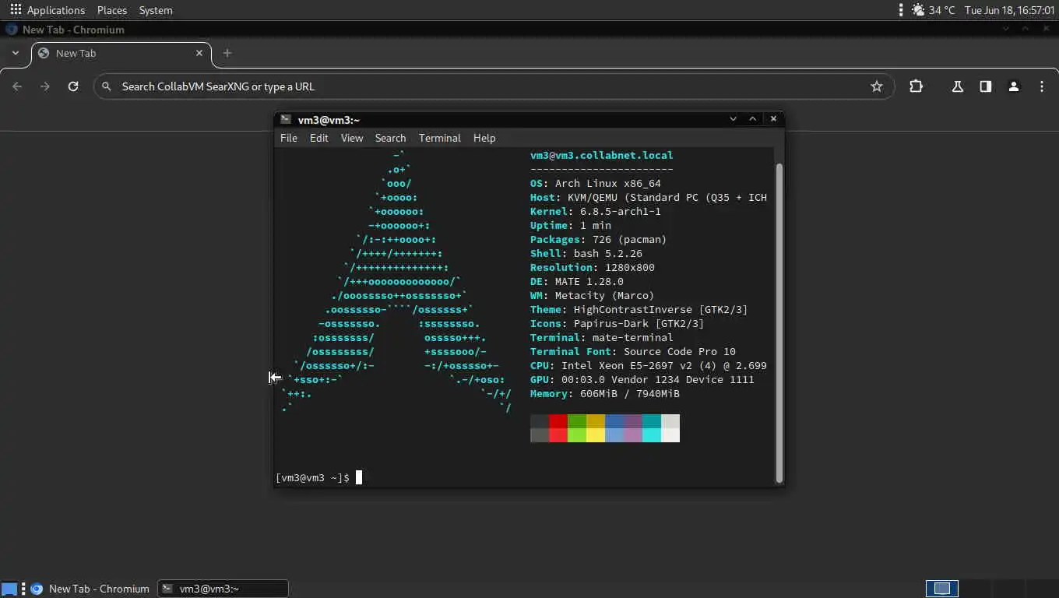Click the notification area dots icon

pos(901,10)
